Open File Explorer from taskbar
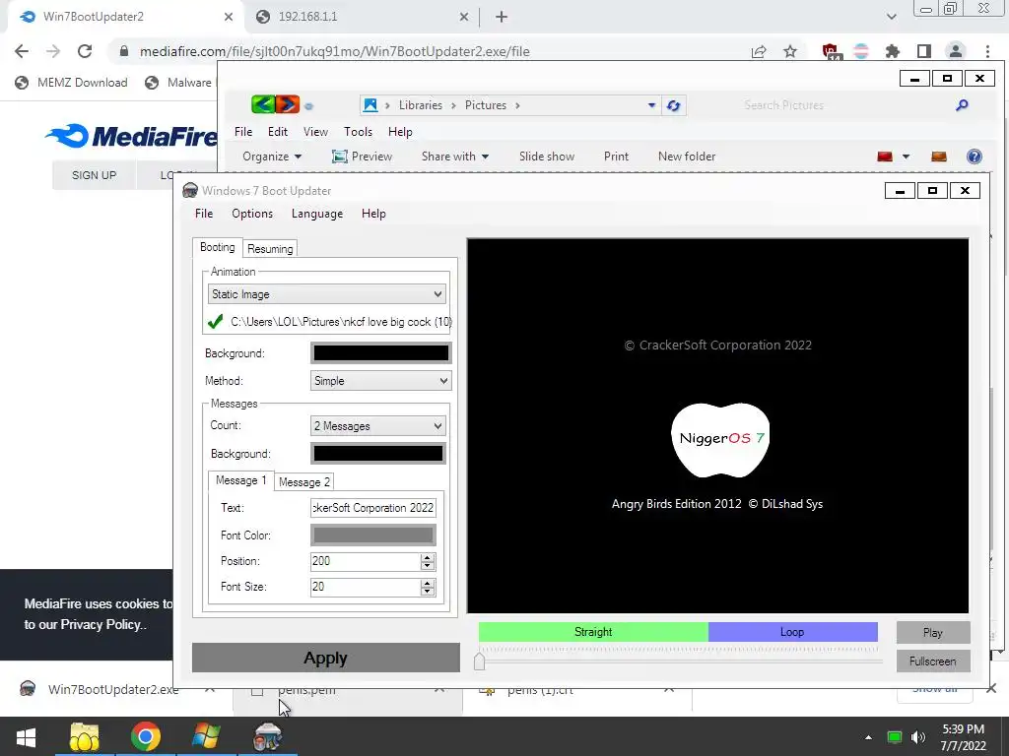 [x=85, y=736]
